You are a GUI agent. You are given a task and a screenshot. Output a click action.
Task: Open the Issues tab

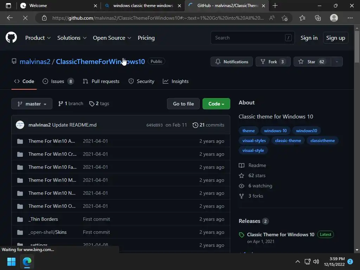(58, 81)
